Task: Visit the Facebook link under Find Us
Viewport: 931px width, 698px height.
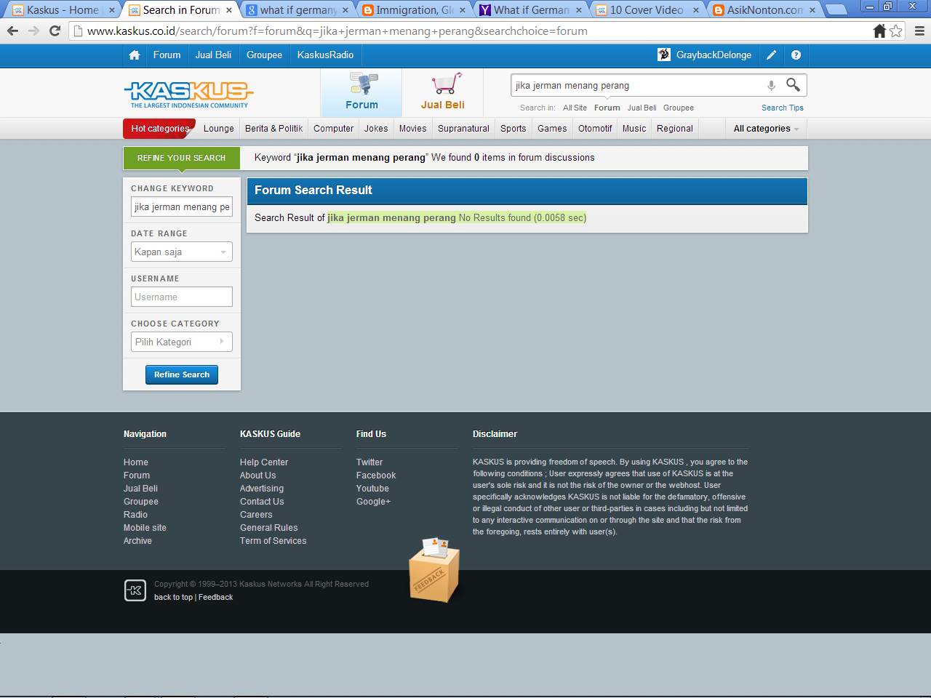Action: (376, 476)
